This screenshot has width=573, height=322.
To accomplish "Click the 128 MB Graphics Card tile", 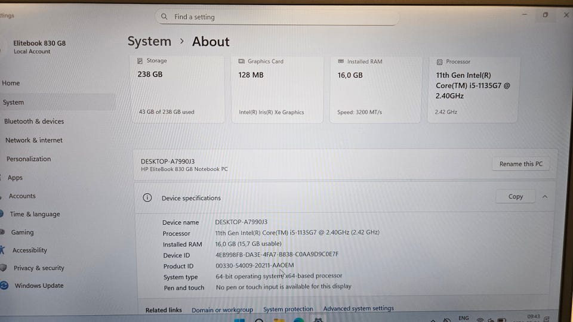I will pyautogui.click(x=278, y=89).
